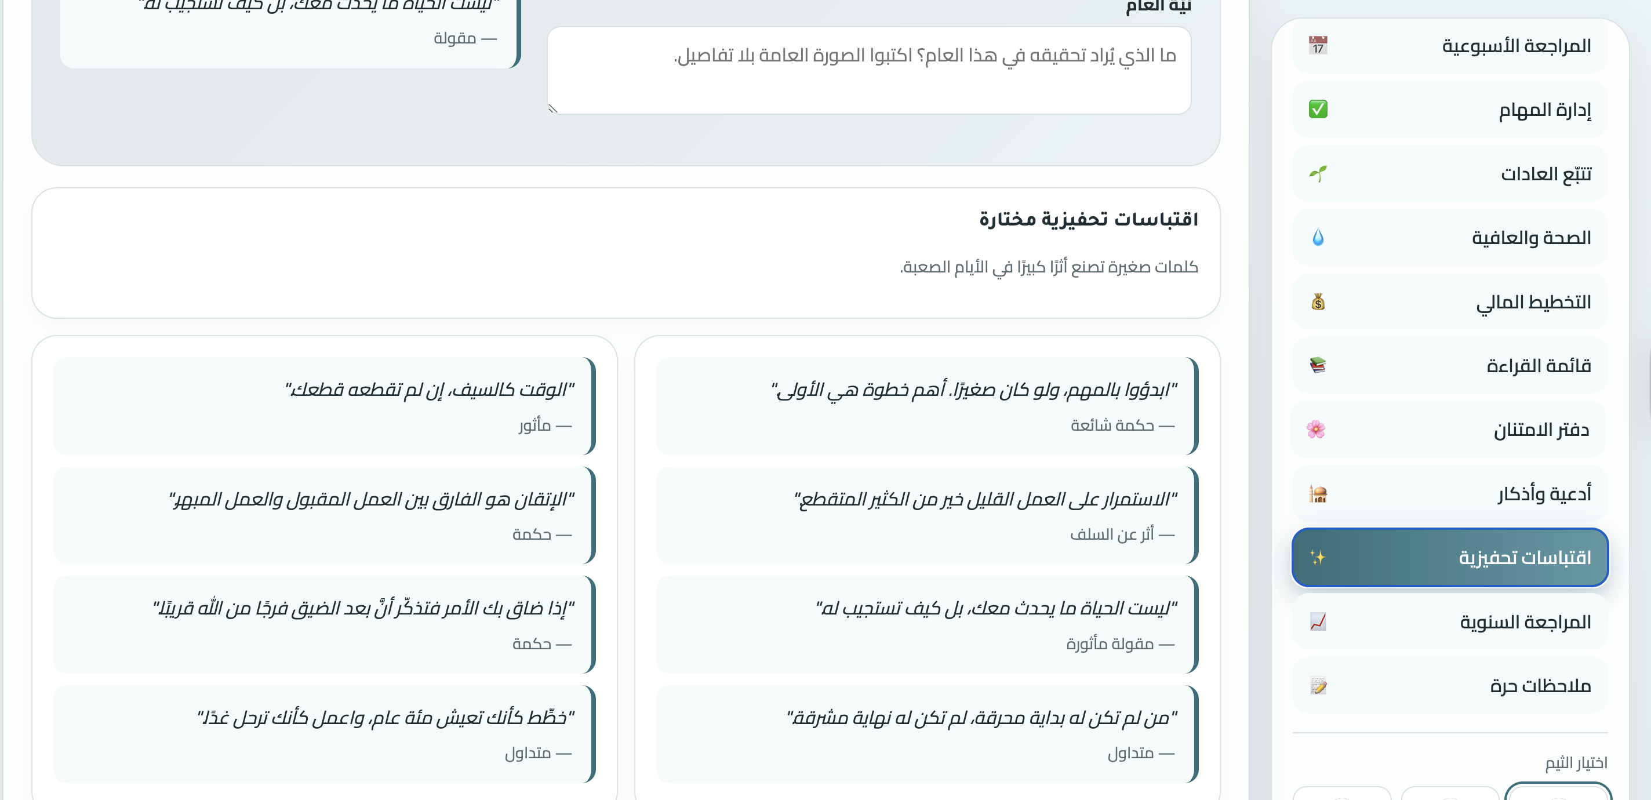The width and height of the screenshot is (1651, 800).
Task: Click the chart icon of المراجعة السنوية
Action: click(1318, 622)
